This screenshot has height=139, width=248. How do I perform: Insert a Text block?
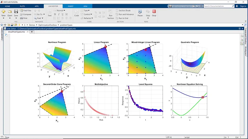(50, 13)
